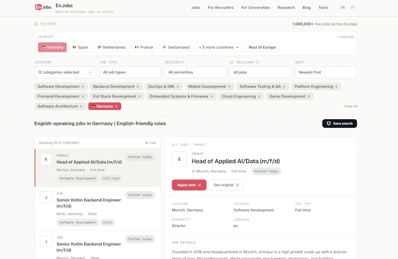This screenshot has height=259, width=398.
Task: Click '1,000,000+ live jobs across Europe'
Action: coord(325,24)
